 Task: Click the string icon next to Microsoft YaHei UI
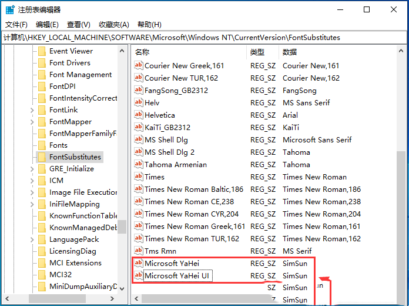[x=139, y=276]
